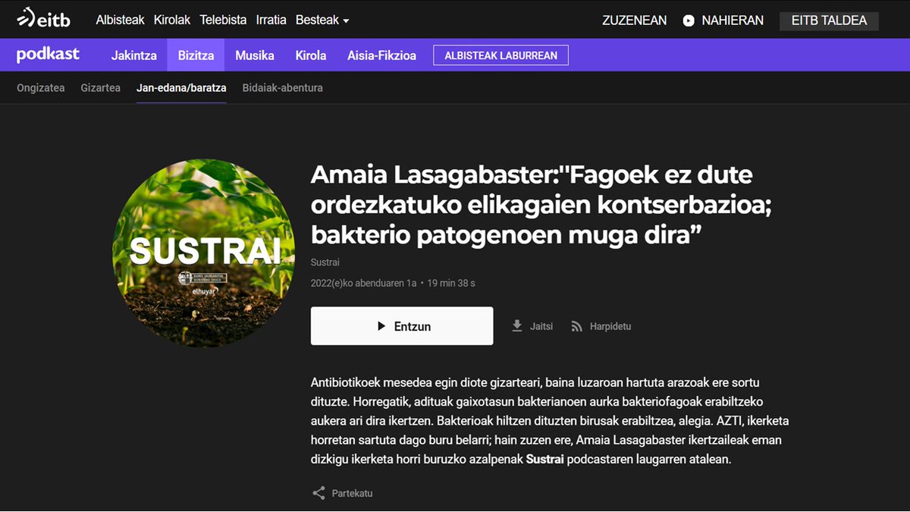
Task: Click the Jaitsi download link
Action: pyautogui.click(x=541, y=326)
